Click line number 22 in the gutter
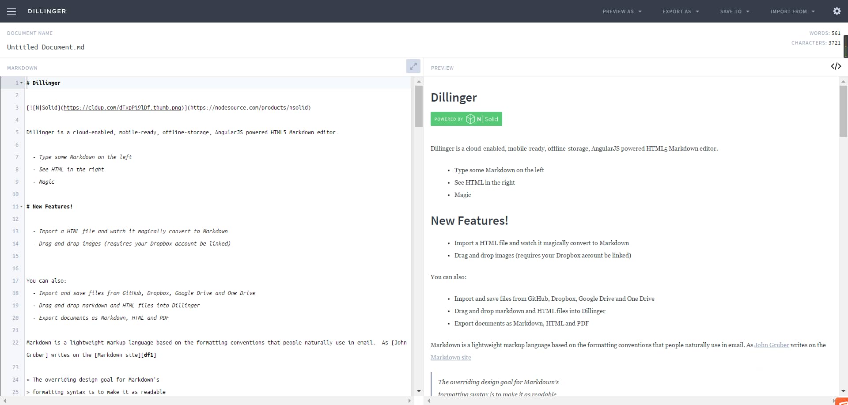 [15, 343]
